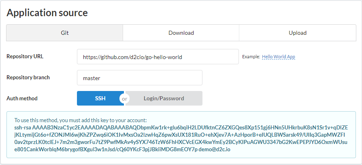The height and width of the screenshot is (165, 362).
Task: Click the Application source heading
Action: point(47,13)
